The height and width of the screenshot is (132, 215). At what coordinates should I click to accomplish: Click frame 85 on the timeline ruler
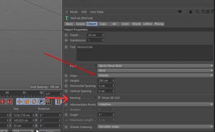click(x=24, y=93)
